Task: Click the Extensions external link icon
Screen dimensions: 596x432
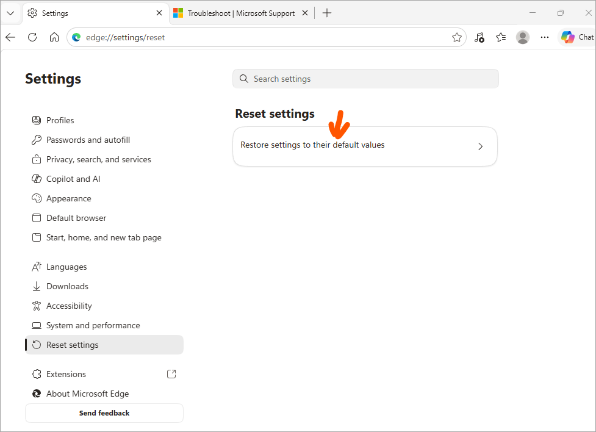Action: tap(171, 374)
